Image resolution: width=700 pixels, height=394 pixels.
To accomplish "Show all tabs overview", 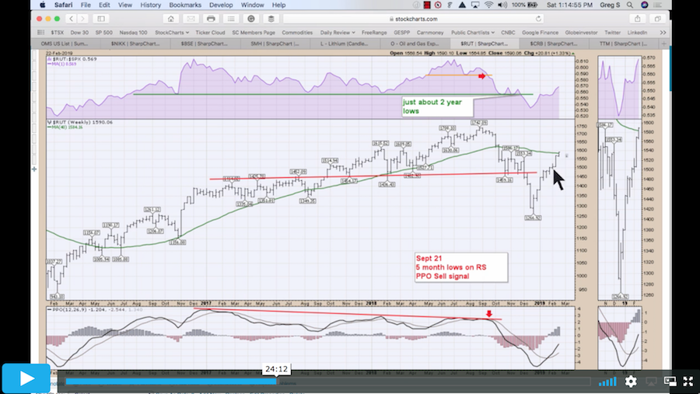I will click(x=657, y=19).
